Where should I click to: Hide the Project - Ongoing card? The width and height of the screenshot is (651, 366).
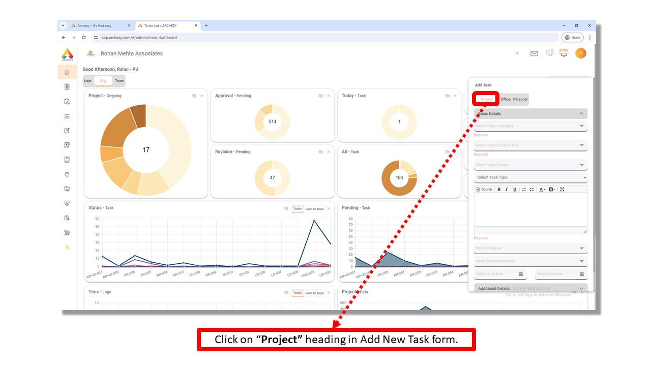pos(194,96)
